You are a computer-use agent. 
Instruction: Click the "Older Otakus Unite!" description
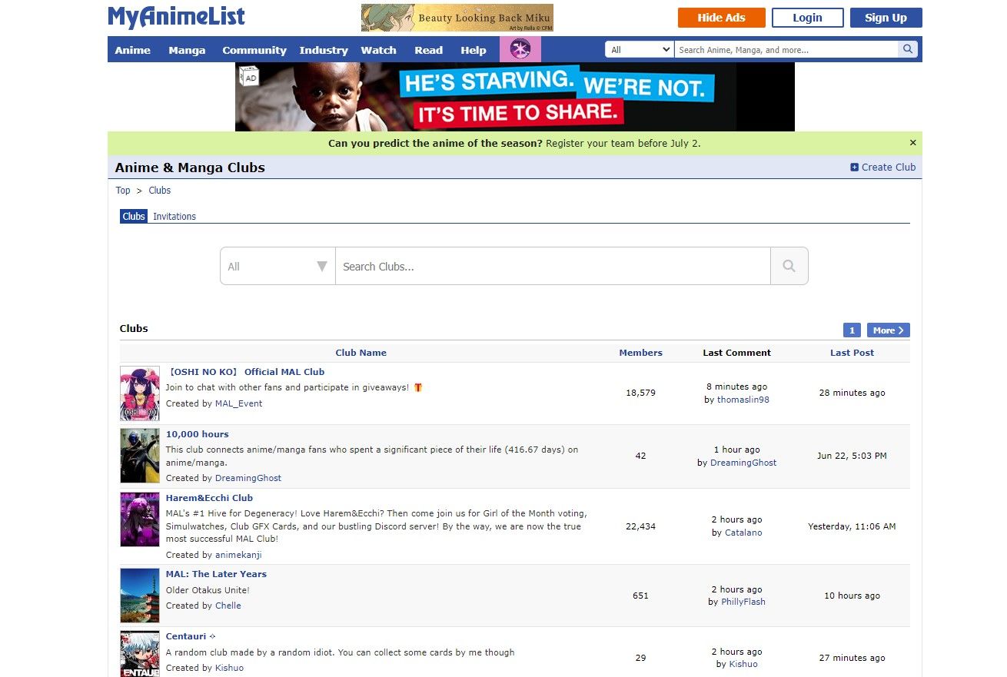[208, 590]
